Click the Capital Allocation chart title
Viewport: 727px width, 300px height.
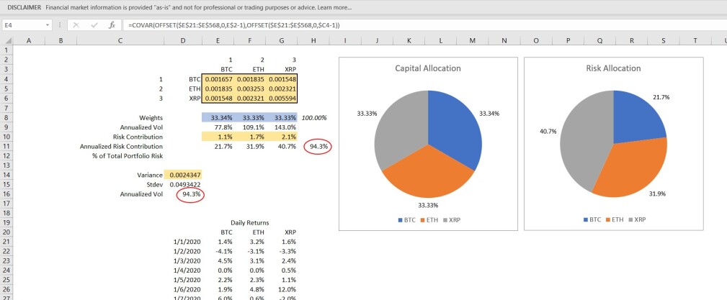[427, 68]
